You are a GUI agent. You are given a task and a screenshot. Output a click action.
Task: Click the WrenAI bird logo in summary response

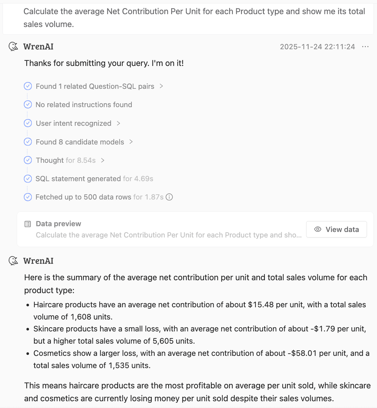(x=13, y=261)
